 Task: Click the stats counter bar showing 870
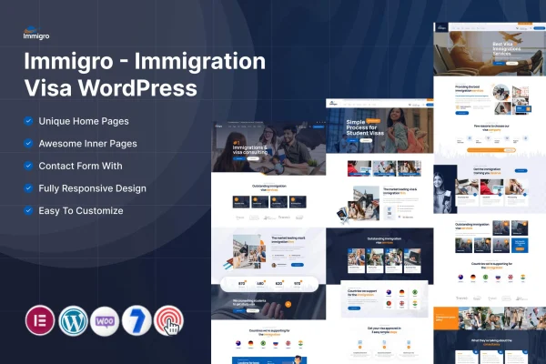[269, 284]
